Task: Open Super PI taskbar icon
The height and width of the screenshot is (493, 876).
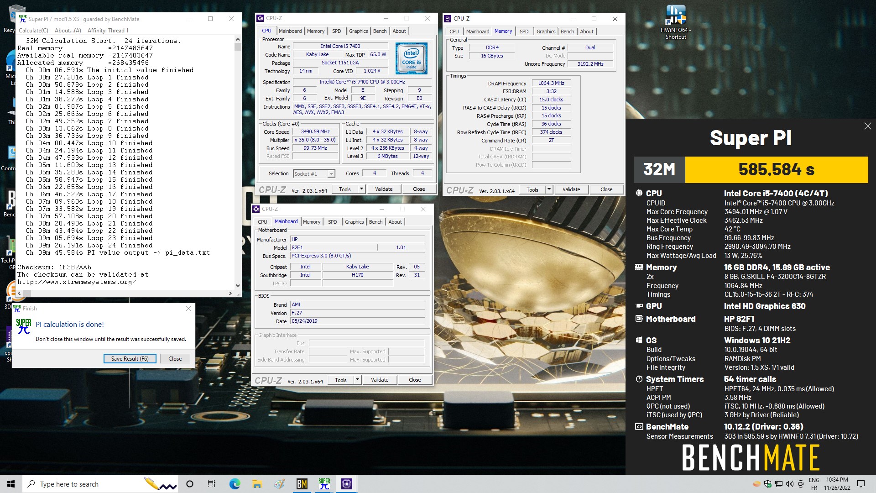Action: pos(324,484)
